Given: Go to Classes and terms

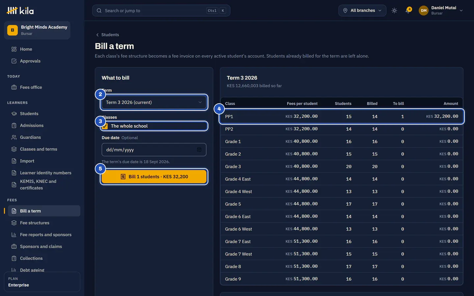Looking at the screenshot, I should 39,149.
